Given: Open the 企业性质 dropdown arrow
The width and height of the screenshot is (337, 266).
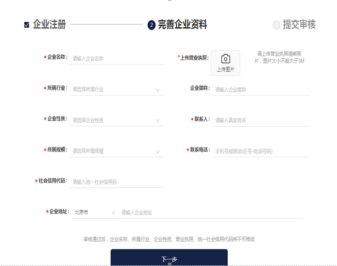Looking at the screenshot, I should point(158,120).
